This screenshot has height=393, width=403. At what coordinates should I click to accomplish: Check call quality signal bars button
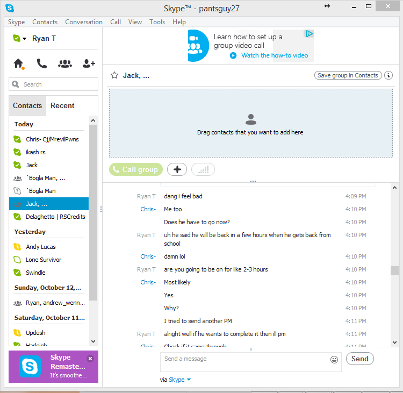(x=203, y=169)
